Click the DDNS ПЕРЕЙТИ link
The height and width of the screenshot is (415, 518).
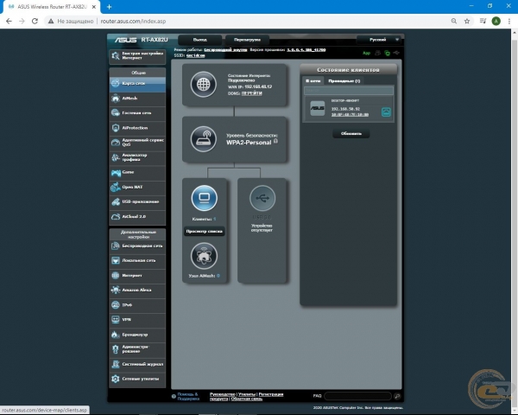tap(252, 93)
